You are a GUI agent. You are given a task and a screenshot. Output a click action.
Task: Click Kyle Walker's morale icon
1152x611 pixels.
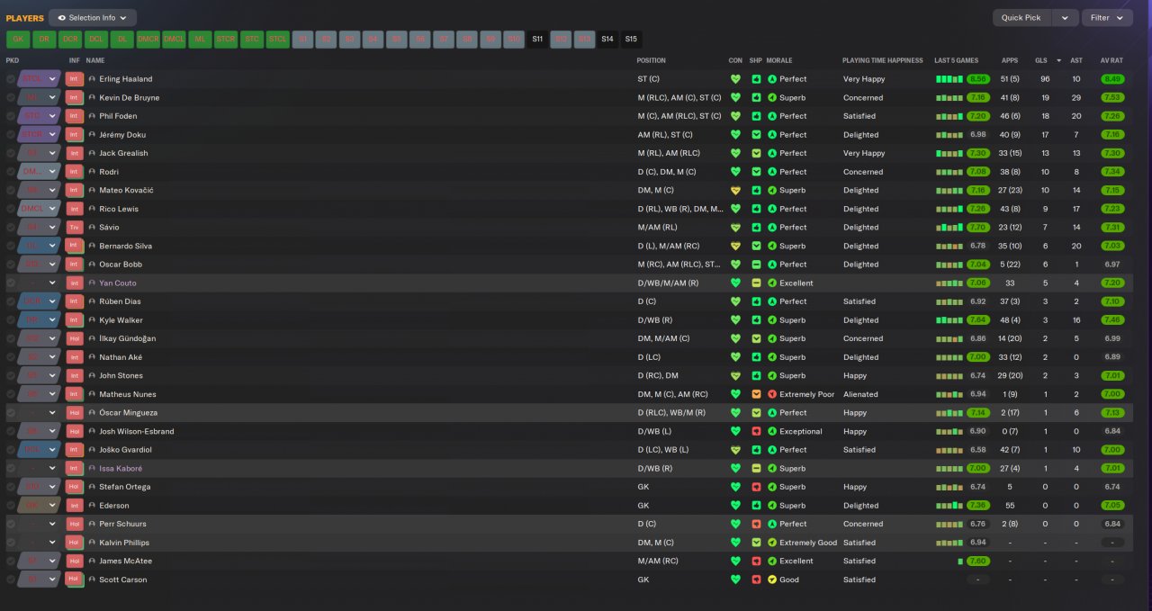click(x=771, y=320)
